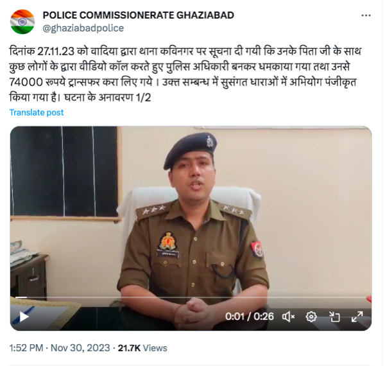Viewport: 385px width, 366px height.
Task: Open the Indian flag profile avatar
Action: (22, 22)
